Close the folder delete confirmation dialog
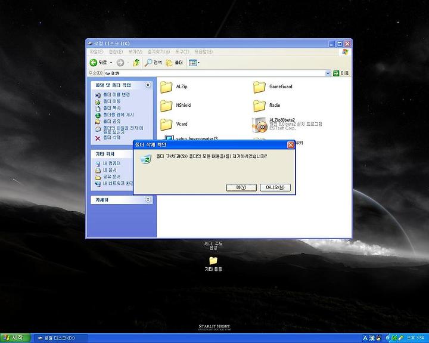429x343 pixels. pyautogui.click(x=291, y=144)
